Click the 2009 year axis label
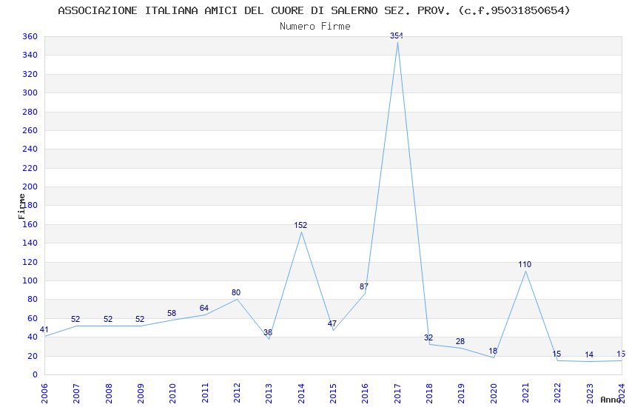629x407 pixels. click(x=141, y=394)
